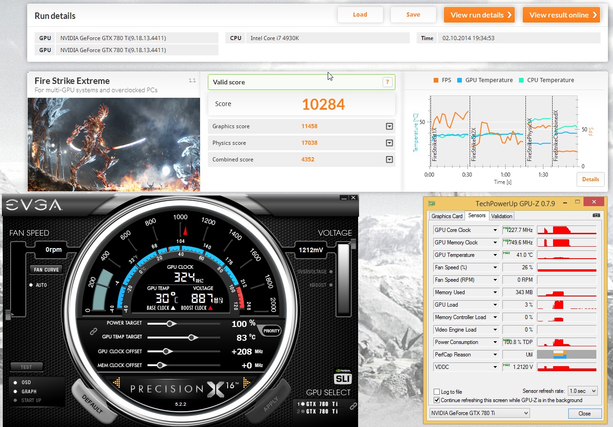Click the Boost Clock red triangle indicator
The height and width of the screenshot is (427, 613).
pyautogui.click(x=210, y=308)
